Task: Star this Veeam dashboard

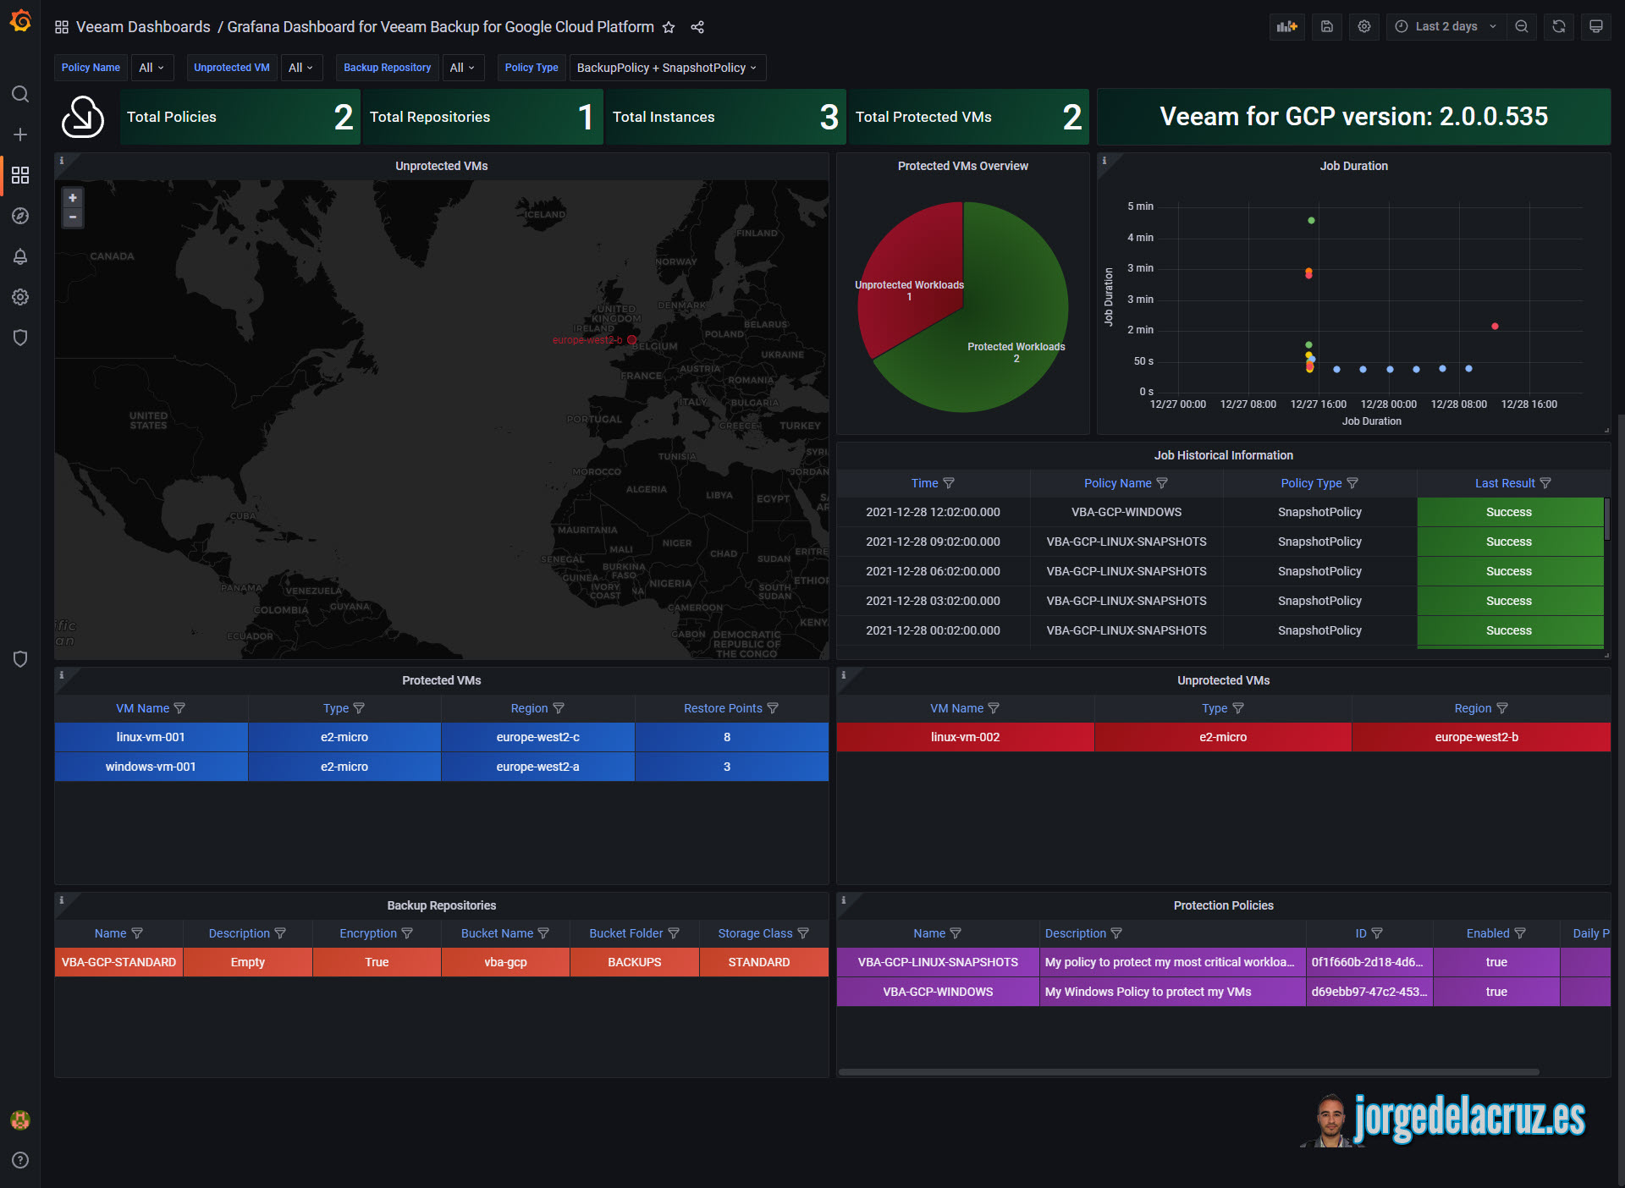Action: 669,27
